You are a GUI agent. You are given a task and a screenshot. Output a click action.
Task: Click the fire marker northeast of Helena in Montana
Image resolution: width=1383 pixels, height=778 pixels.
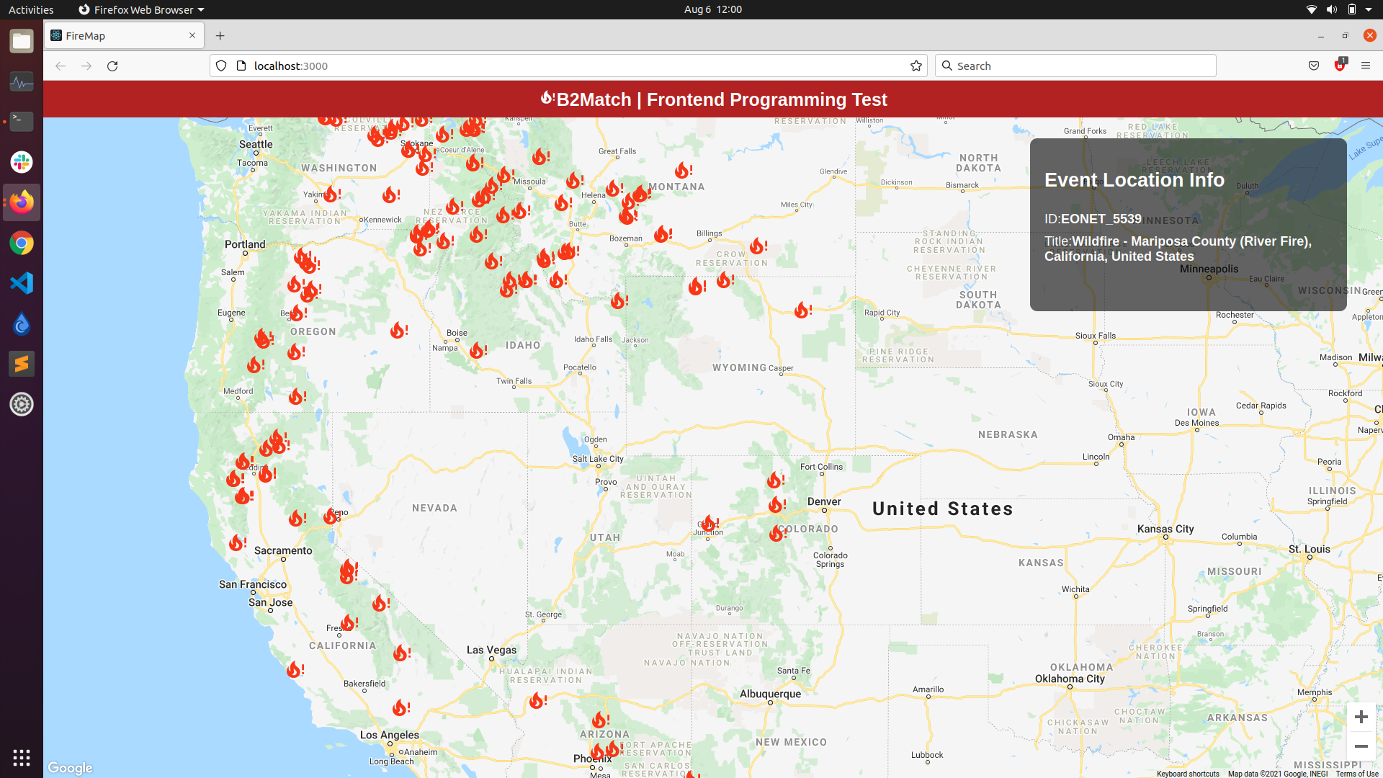[683, 170]
